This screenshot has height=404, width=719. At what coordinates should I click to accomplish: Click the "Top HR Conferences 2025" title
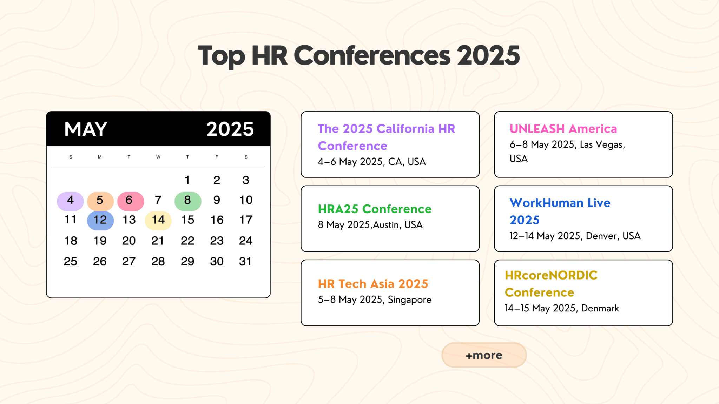point(359,54)
